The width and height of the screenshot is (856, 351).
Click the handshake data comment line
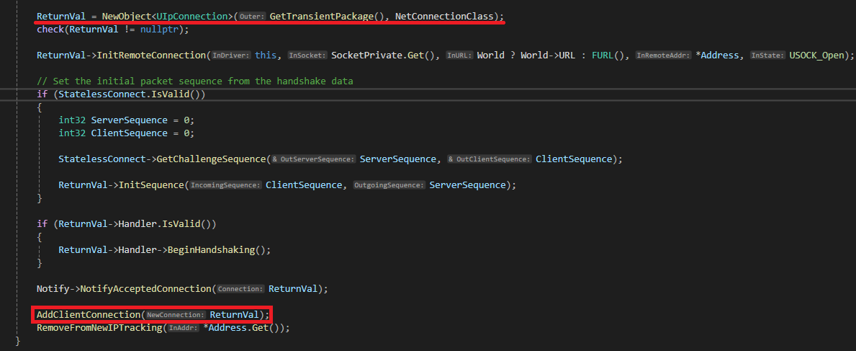[x=195, y=81]
